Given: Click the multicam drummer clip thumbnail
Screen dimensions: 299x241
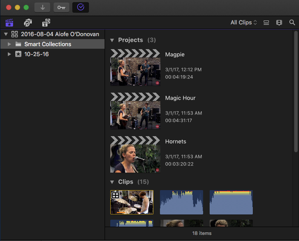Looking at the screenshot, I should 132,202.
